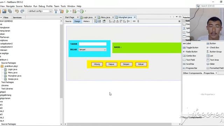Viewport: 224px width, 126px height.
Task: Select hitunghari.java in project tree
Action: 15,76
